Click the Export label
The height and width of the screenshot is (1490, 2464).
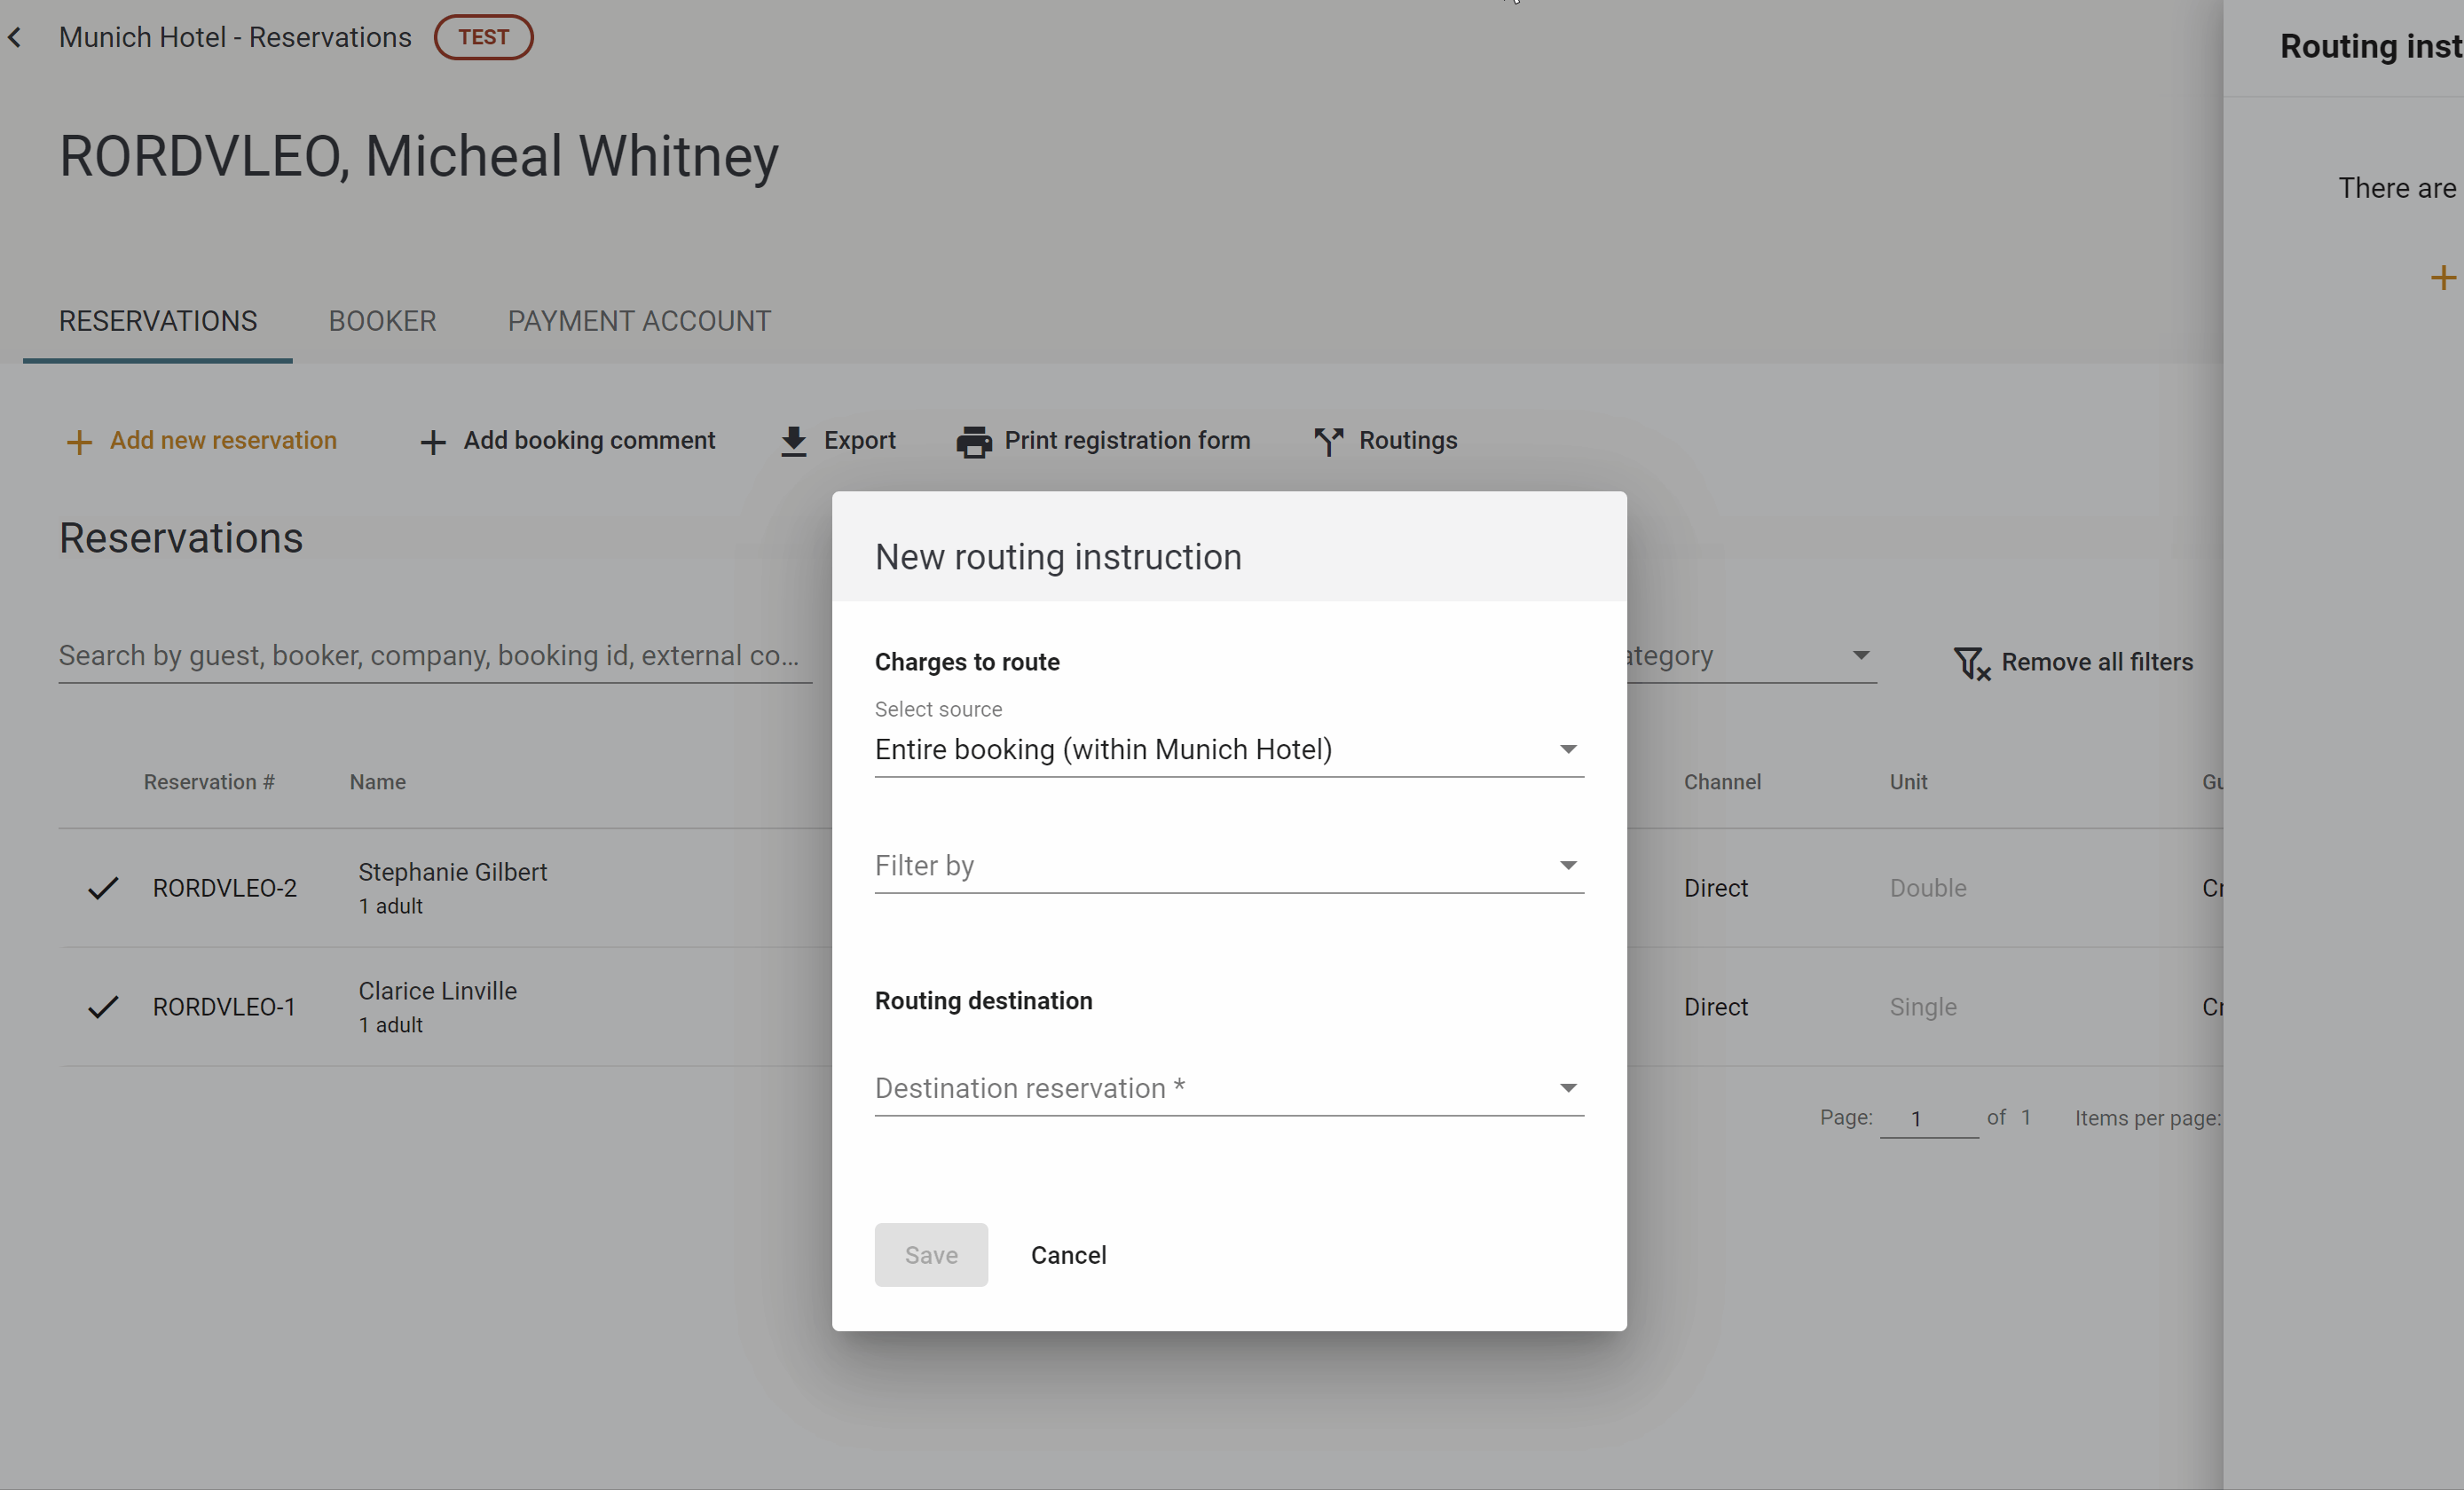point(859,441)
